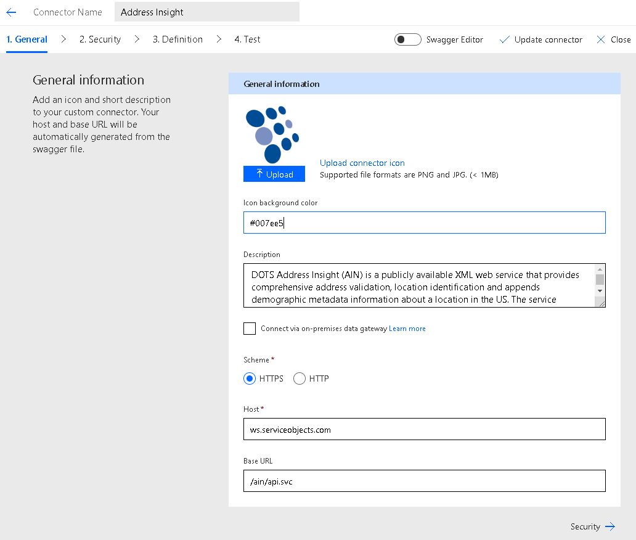Click the connector logo with blue dots

tap(272, 135)
